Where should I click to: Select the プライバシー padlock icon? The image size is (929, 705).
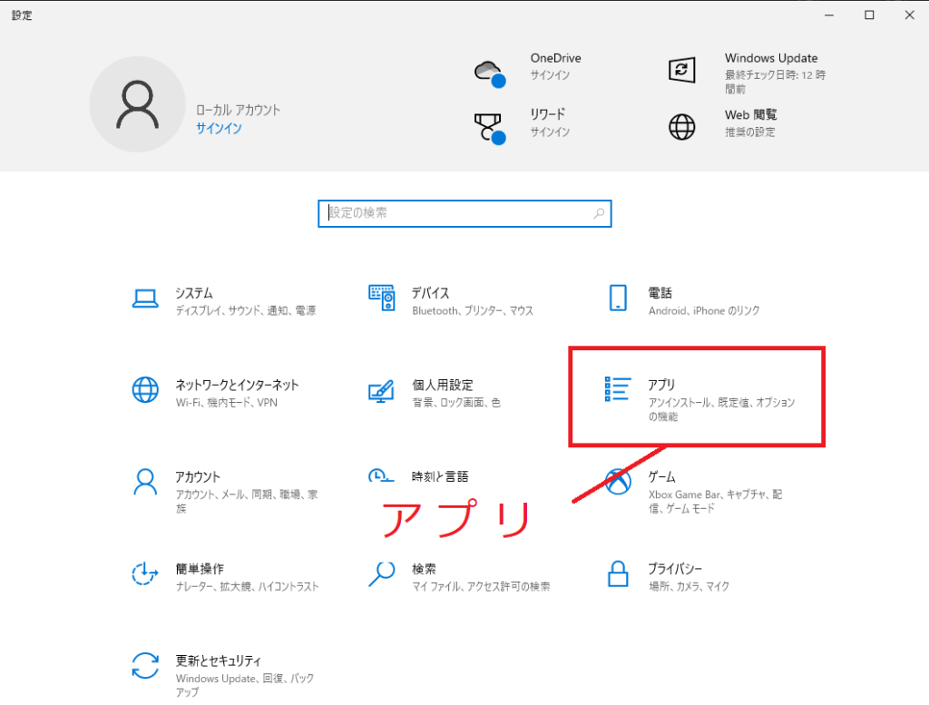tap(618, 573)
